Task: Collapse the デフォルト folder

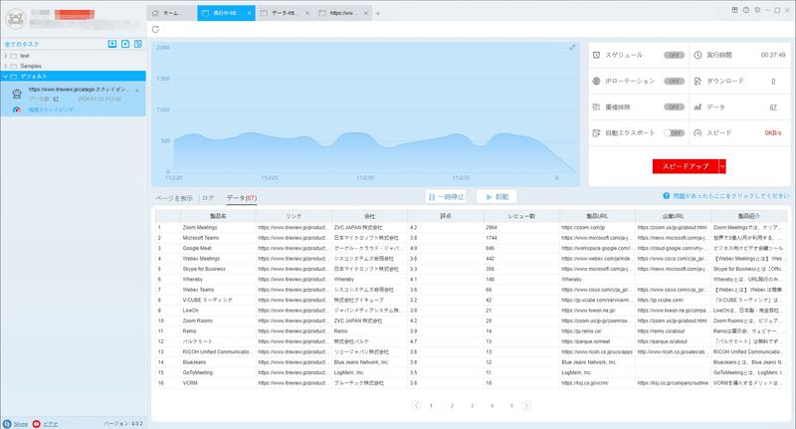Action: click(x=6, y=77)
